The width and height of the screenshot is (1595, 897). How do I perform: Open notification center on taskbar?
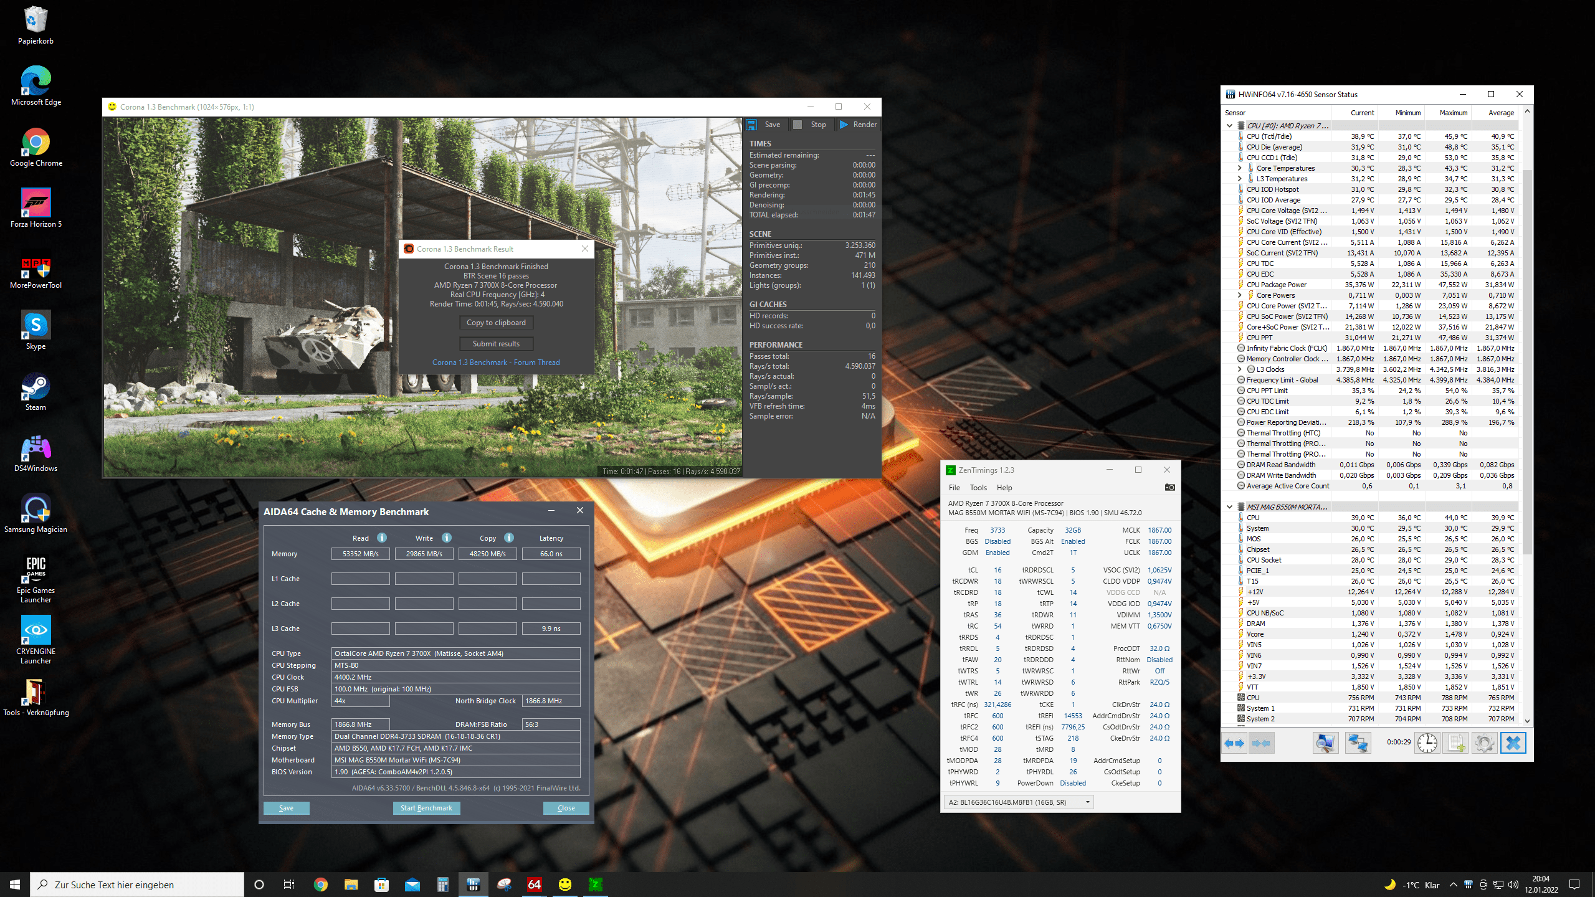(1574, 885)
